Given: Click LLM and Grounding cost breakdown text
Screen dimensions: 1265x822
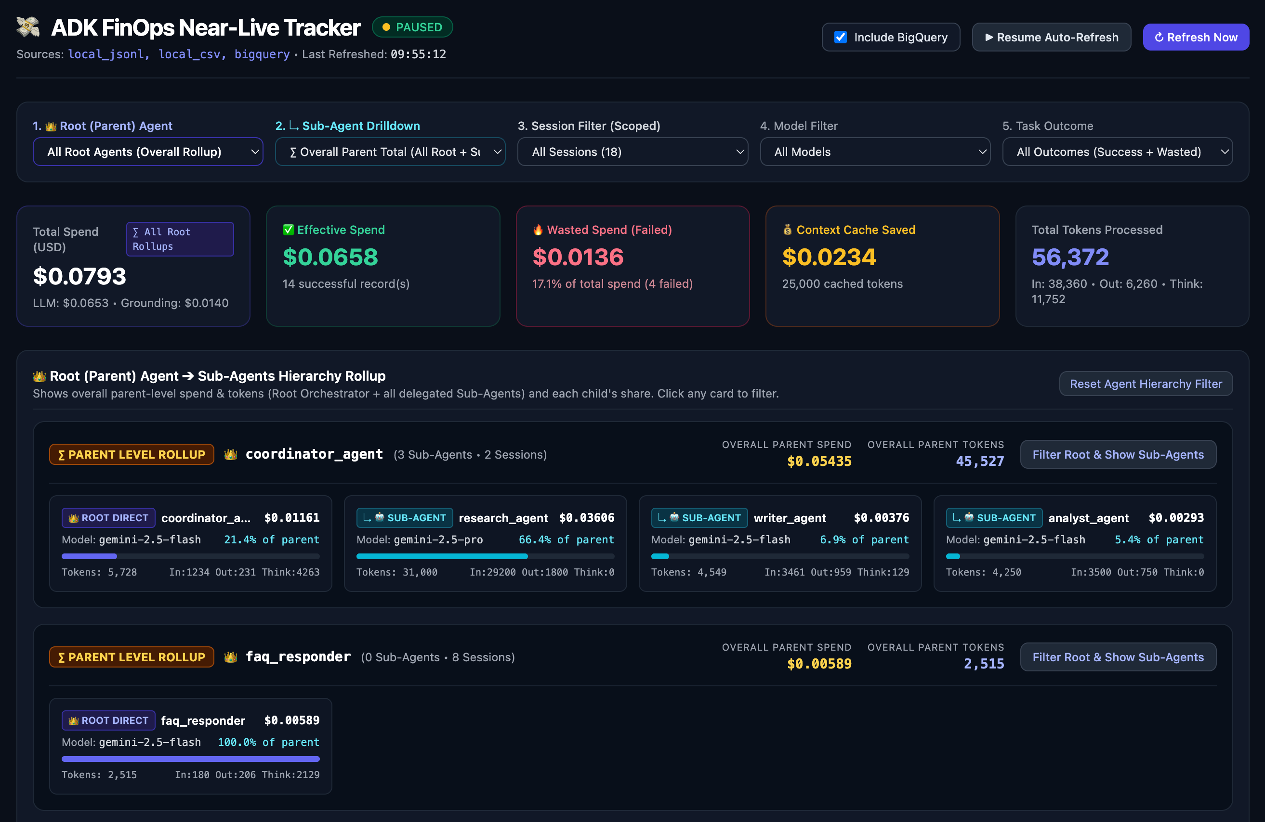Looking at the screenshot, I should pos(131,303).
